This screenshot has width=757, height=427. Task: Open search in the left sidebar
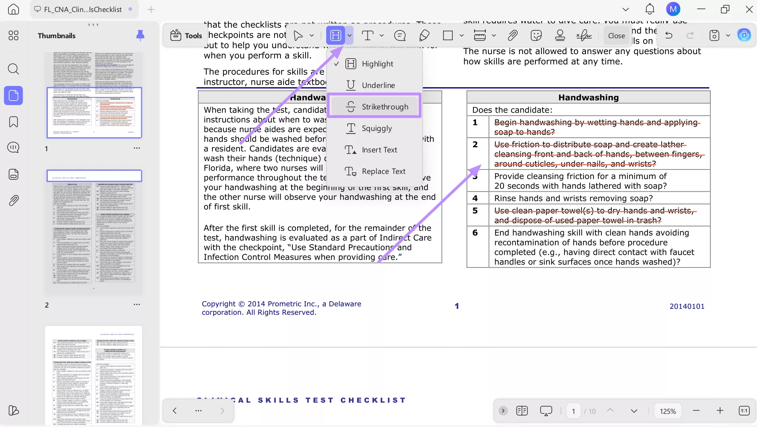pos(13,69)
